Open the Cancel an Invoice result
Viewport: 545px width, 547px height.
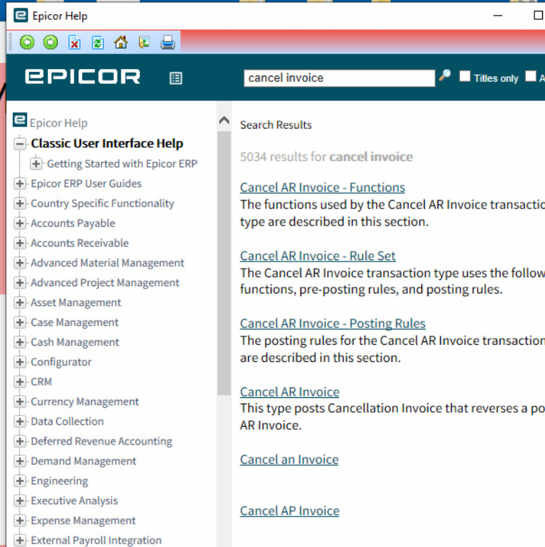pos(289,459)
